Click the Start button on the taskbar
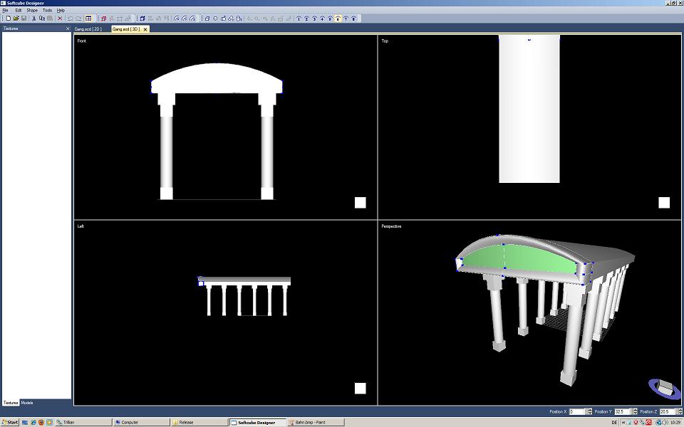This screenshot has height=427, width=684. pyautogui.click(x=10, y=422)
